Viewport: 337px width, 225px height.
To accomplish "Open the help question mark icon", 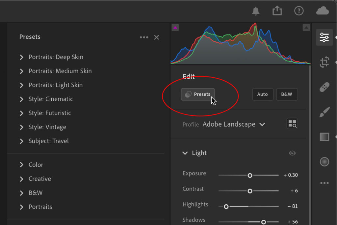I will [x=299, y=11].
